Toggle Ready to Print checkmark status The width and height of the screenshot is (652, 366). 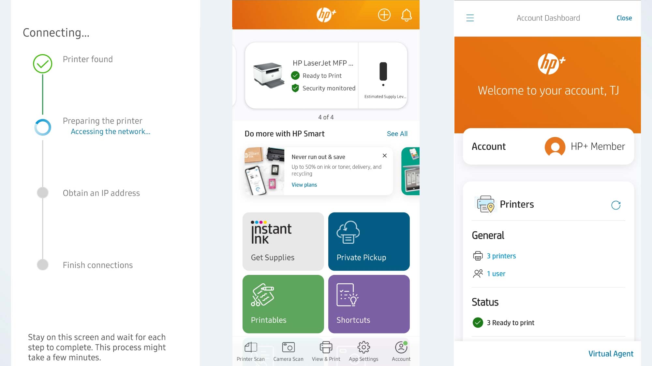tap(296, 75)
